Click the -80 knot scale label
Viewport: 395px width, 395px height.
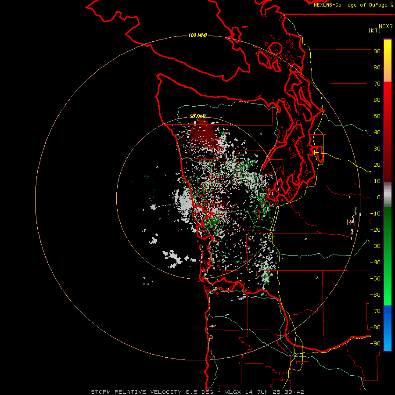tap(375, 327)
